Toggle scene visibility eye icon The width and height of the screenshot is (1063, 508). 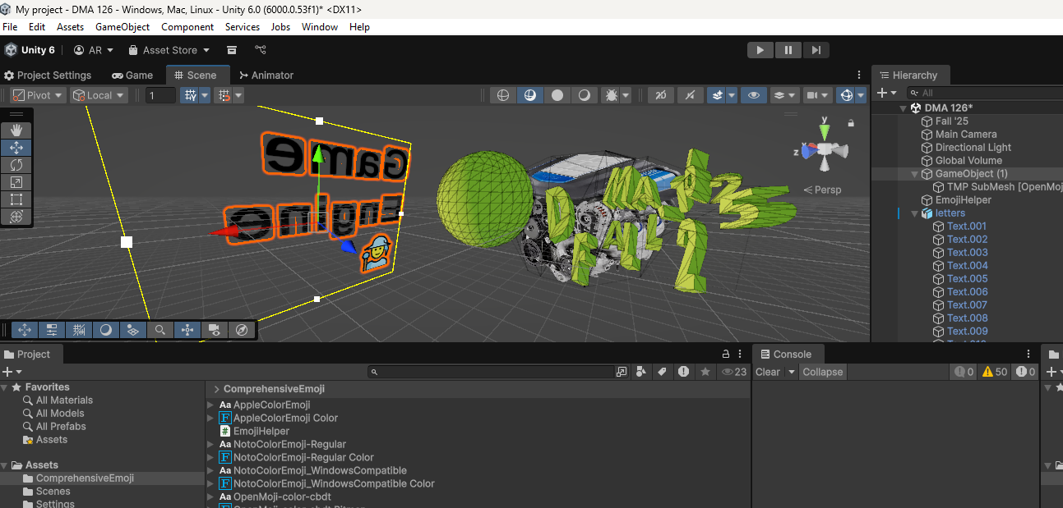pos(753,95)
